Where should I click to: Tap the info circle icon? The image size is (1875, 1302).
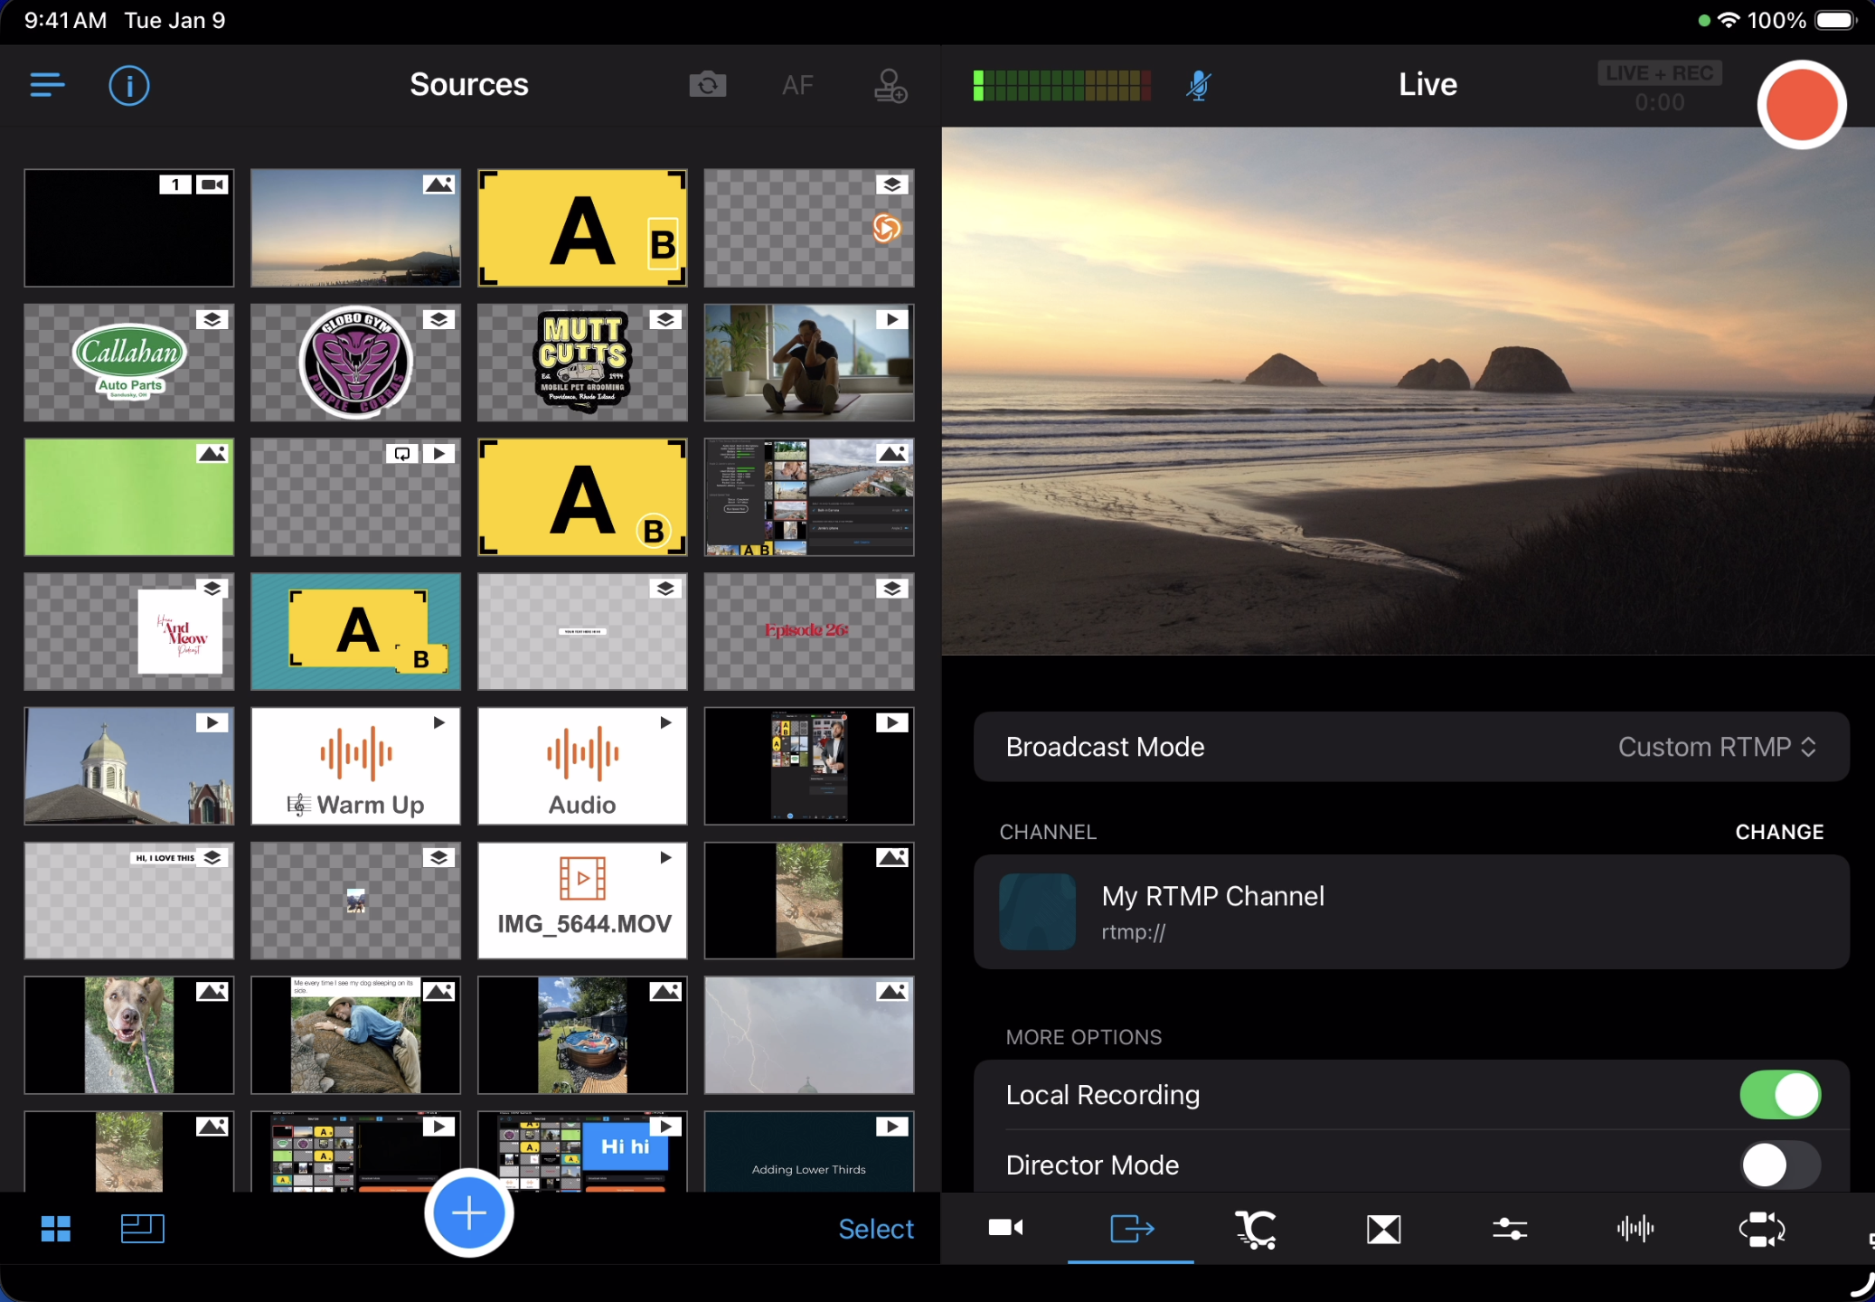[129, 86]
